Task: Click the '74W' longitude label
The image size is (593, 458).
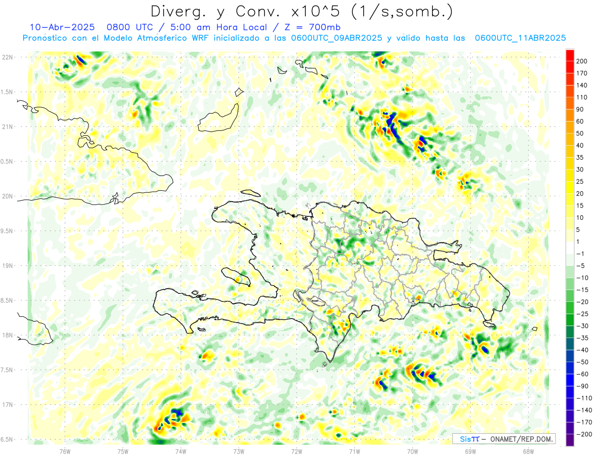Action: pyautogui.click(x=180, y=451)
